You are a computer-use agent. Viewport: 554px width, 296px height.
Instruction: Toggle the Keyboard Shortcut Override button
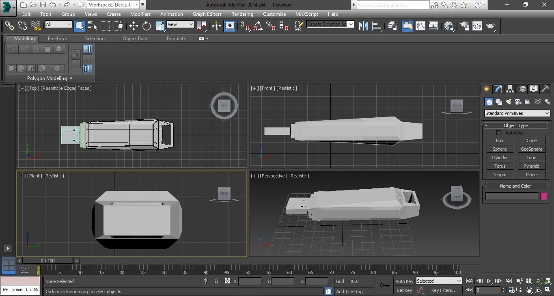[x=230, y=26]
